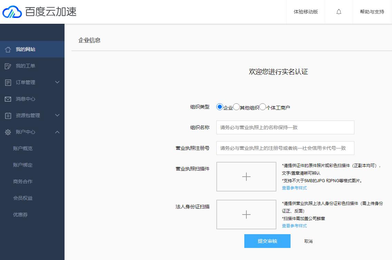392x260 pixels.
Task: Select the 个体工商户 radio button
Action: click(263, 107)
